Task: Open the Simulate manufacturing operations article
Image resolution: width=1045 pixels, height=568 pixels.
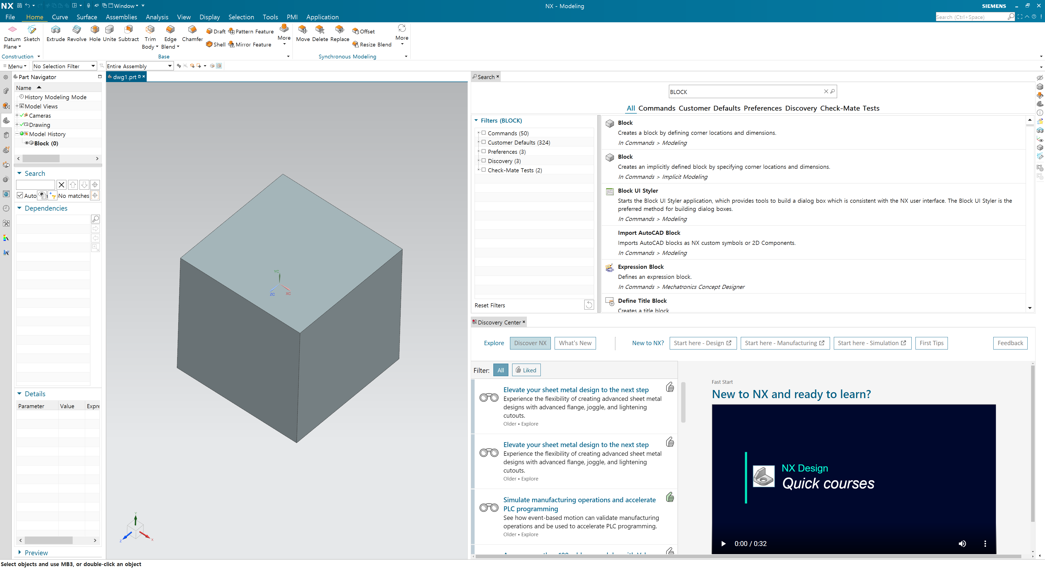Action: (579, 504)
